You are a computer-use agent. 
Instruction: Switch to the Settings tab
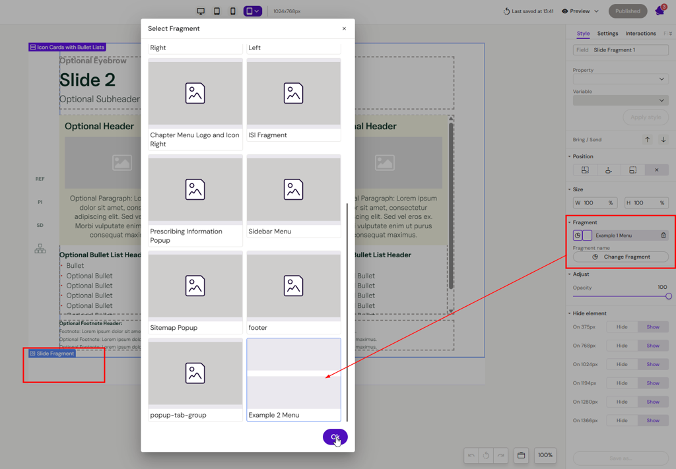pos(607,34)
